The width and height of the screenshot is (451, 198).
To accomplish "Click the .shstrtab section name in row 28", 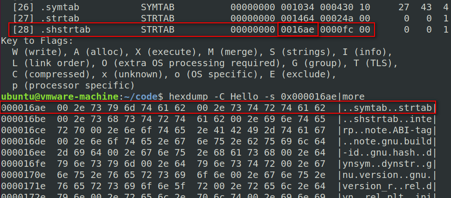I will (62, 29).
